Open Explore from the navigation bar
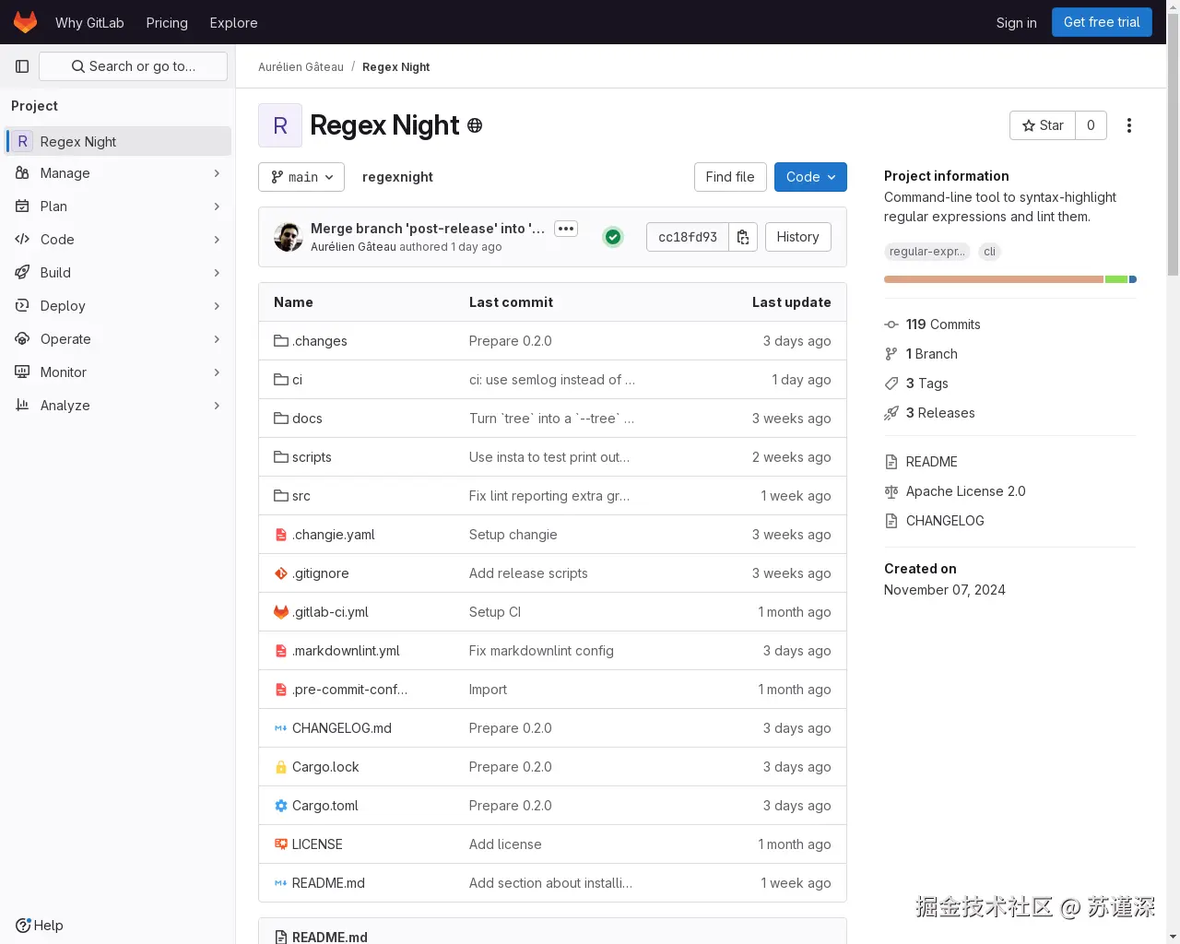This screenshot has height=944, width=1180. (x=233, y=22)
